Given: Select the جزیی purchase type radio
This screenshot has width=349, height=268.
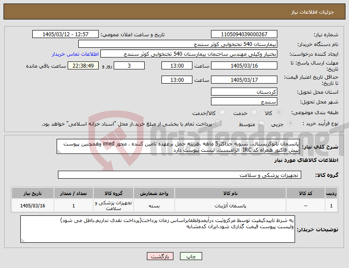Looking at the screenshot, I should tap(290, 123).
